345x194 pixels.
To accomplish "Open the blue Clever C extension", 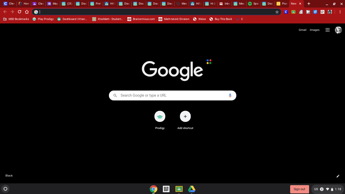I will (286, 12).
